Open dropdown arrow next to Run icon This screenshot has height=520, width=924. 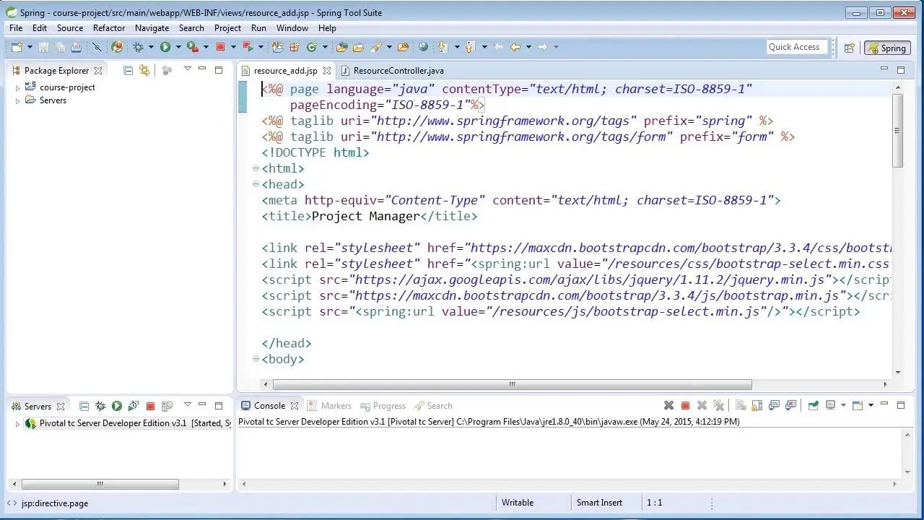(x=178, y=47)
